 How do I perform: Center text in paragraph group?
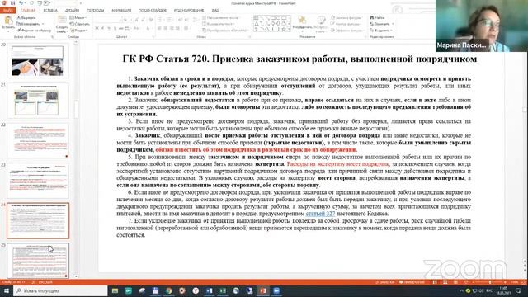click(x=165, y=29)
